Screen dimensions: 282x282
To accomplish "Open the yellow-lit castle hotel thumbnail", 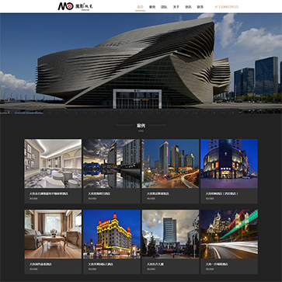I will click(112, 234).
